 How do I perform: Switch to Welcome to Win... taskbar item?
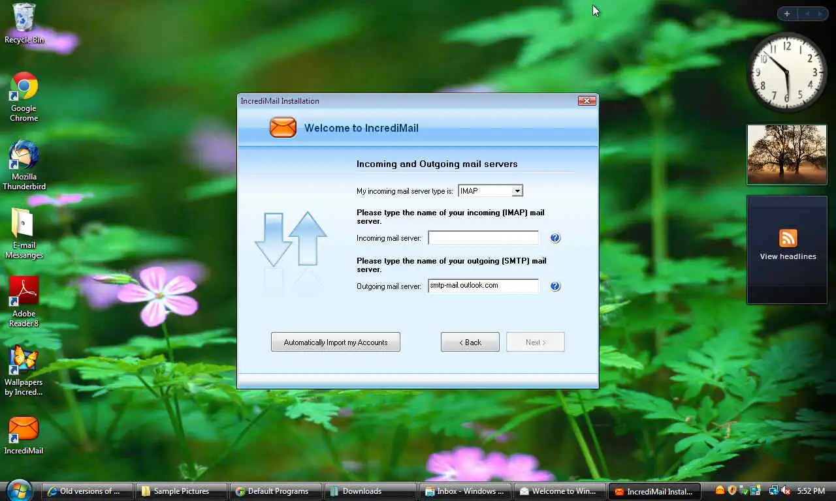560,491
